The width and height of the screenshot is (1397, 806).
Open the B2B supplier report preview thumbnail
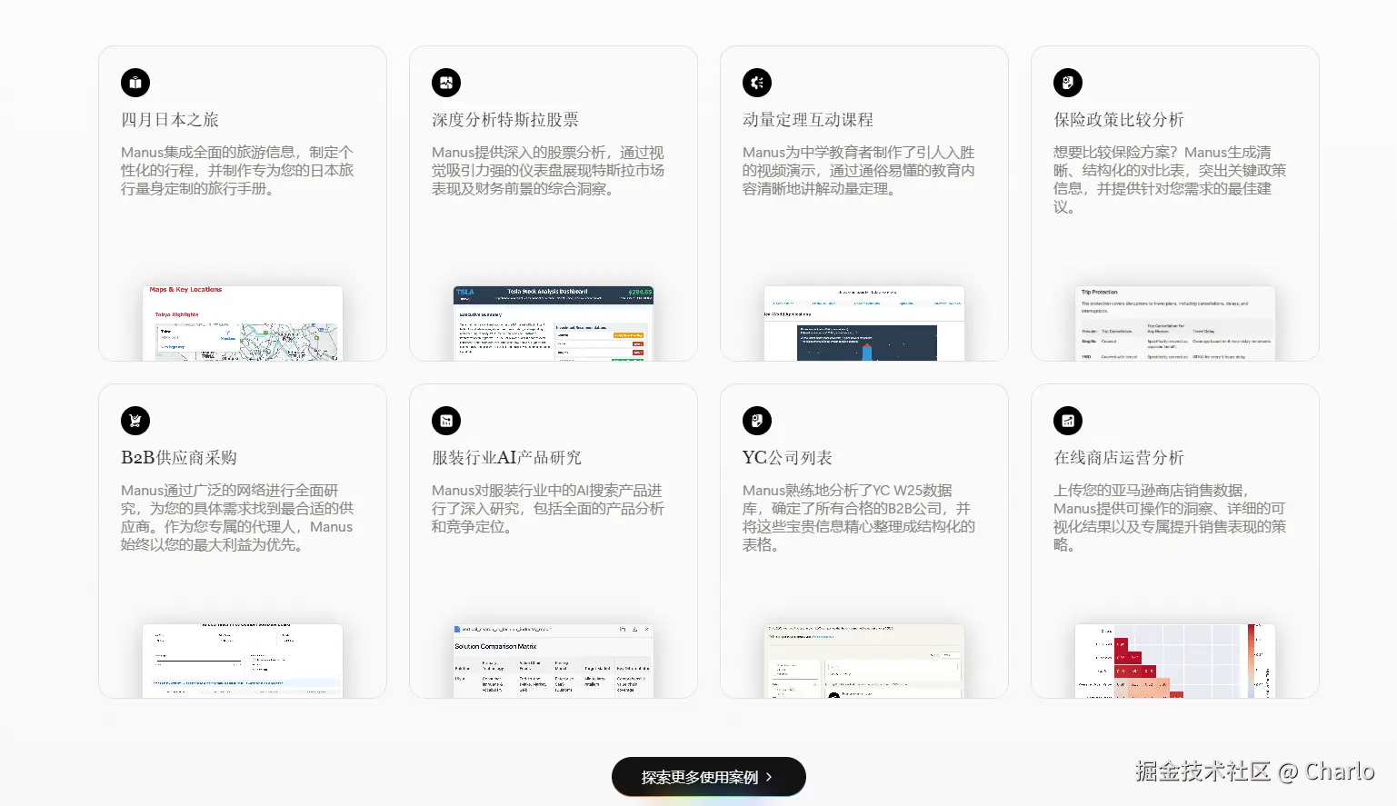(243, 662)
